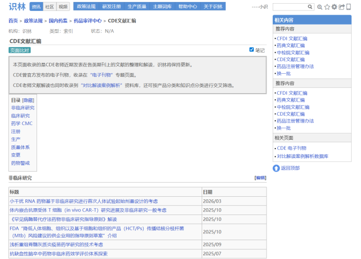
Task: Click the star favorite icon
Action: coord(327,7)
